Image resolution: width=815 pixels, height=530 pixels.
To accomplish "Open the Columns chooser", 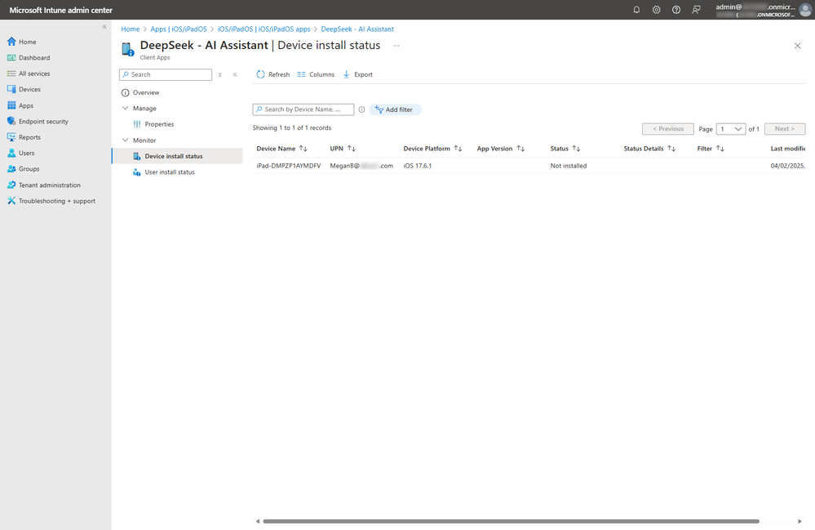I will [316, 74].
